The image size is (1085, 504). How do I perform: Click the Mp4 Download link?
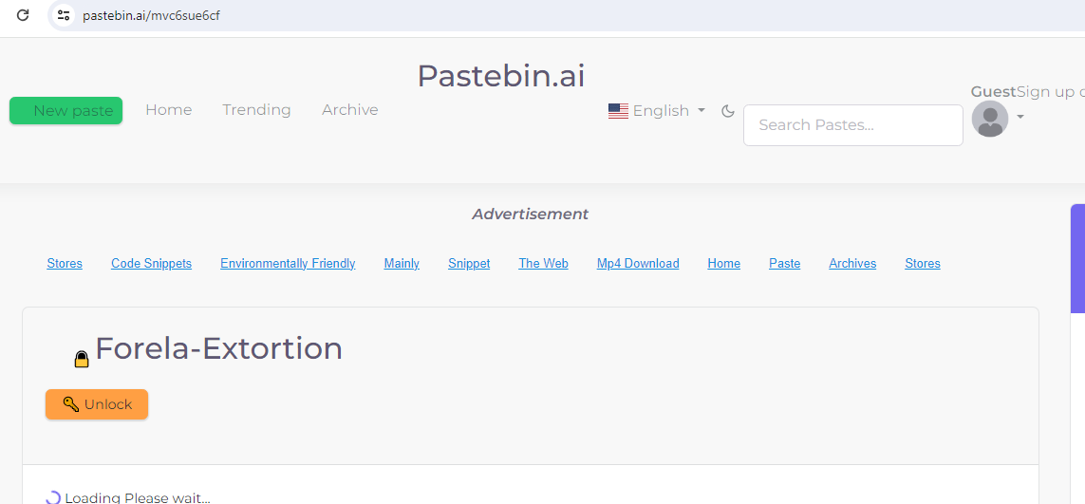[638, 264]
